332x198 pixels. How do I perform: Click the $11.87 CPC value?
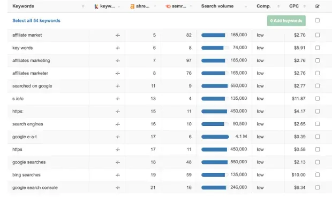coord(299,99)
